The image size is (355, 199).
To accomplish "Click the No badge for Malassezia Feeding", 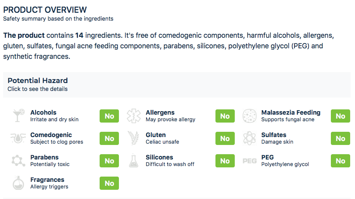I will [x=340, y=116].
